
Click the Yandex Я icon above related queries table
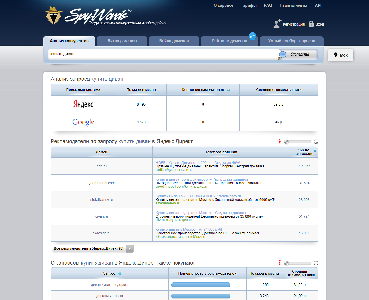point(280,263)
